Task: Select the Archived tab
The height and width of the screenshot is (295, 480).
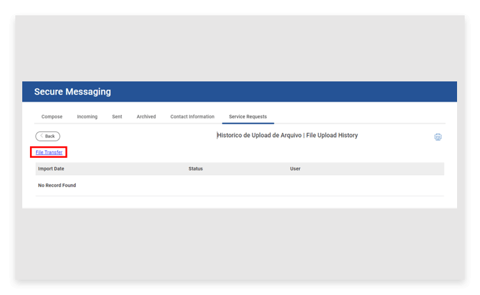Action: pos(146,117)
